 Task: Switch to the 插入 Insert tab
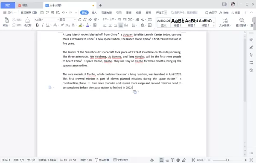(x=94, y=12)
